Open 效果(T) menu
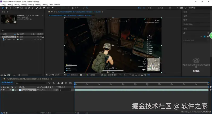 (31, 5)
